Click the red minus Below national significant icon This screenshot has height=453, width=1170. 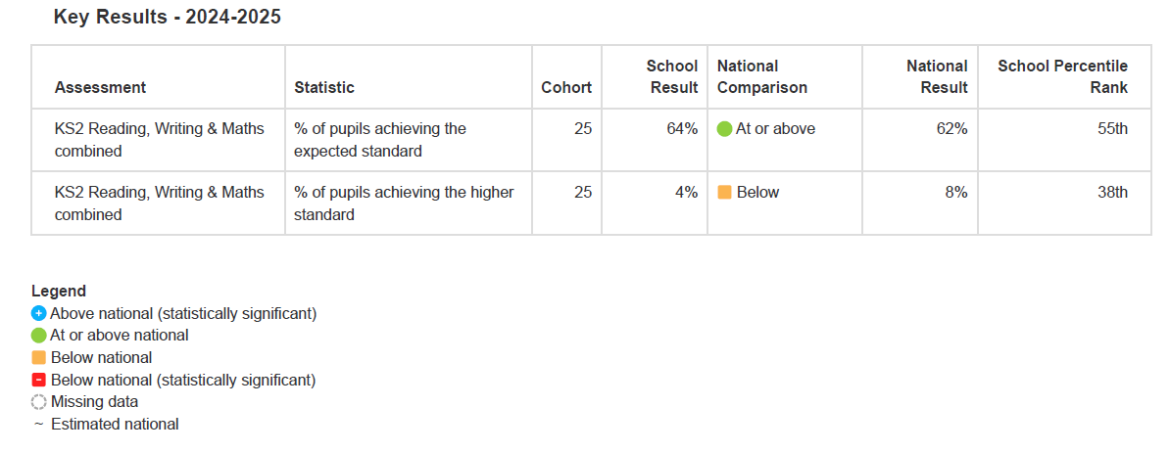coord(39,380)
